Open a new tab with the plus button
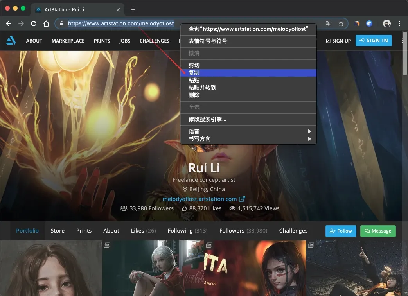Image resolution: width=408 pixels, height=296 pixels. [133, 10]
